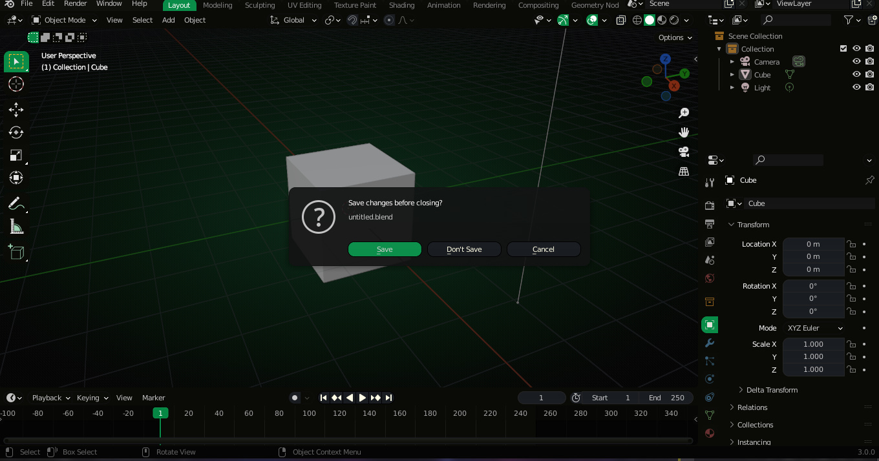Click the Save button in the dialog
The width and height of the screenshot is (879, 461).
pyautogui.click(x=385, y=249)
